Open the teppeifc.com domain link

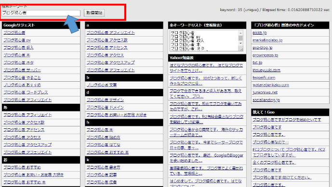pyautogui.click(x=264, y=77)
